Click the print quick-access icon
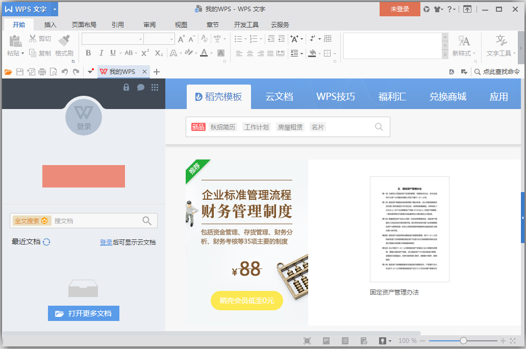 coord(42,72)
